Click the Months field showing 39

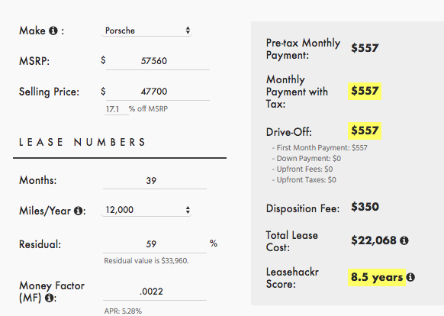click(x=155, y=181)
